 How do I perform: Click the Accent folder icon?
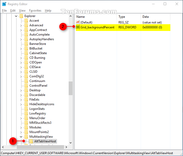pos(26,21)
